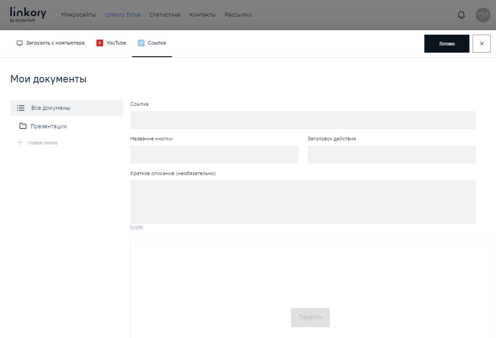This screenshot has height=338, width=496.
Task: Open the user avatar profile menu
Action: pyautogui.click(x=483, y=15)
